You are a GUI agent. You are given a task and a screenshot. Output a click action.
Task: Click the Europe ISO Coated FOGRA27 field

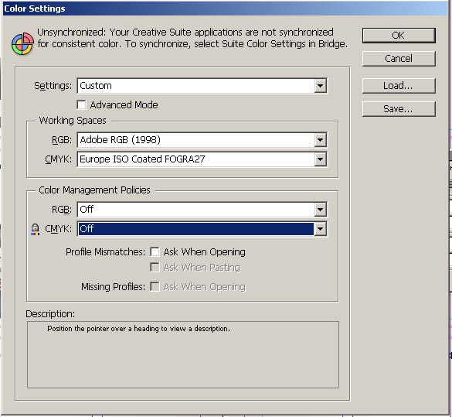pos(202,159)
